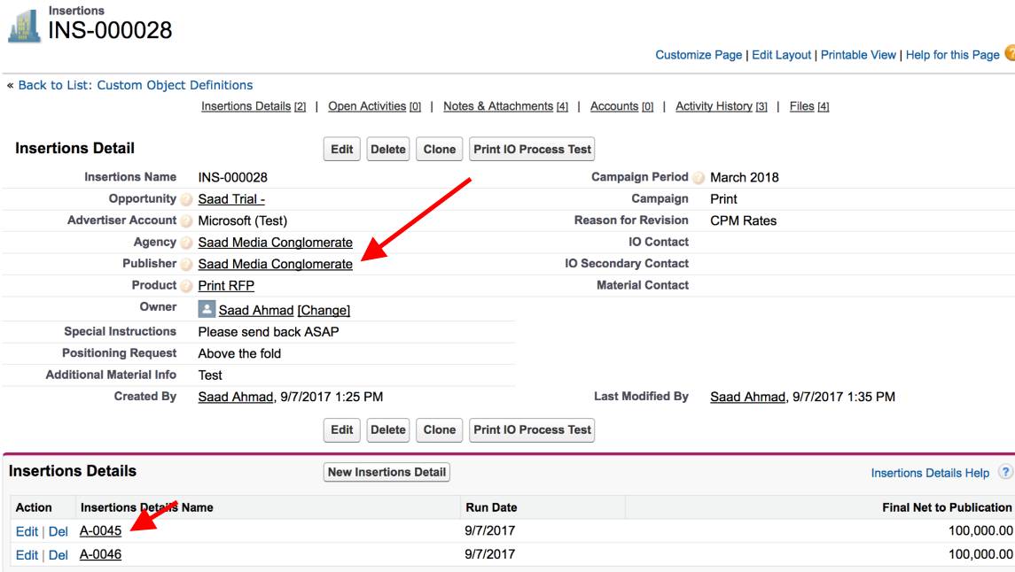Click the info icon beside Product label
The image size is (1015, 572).
186,286
